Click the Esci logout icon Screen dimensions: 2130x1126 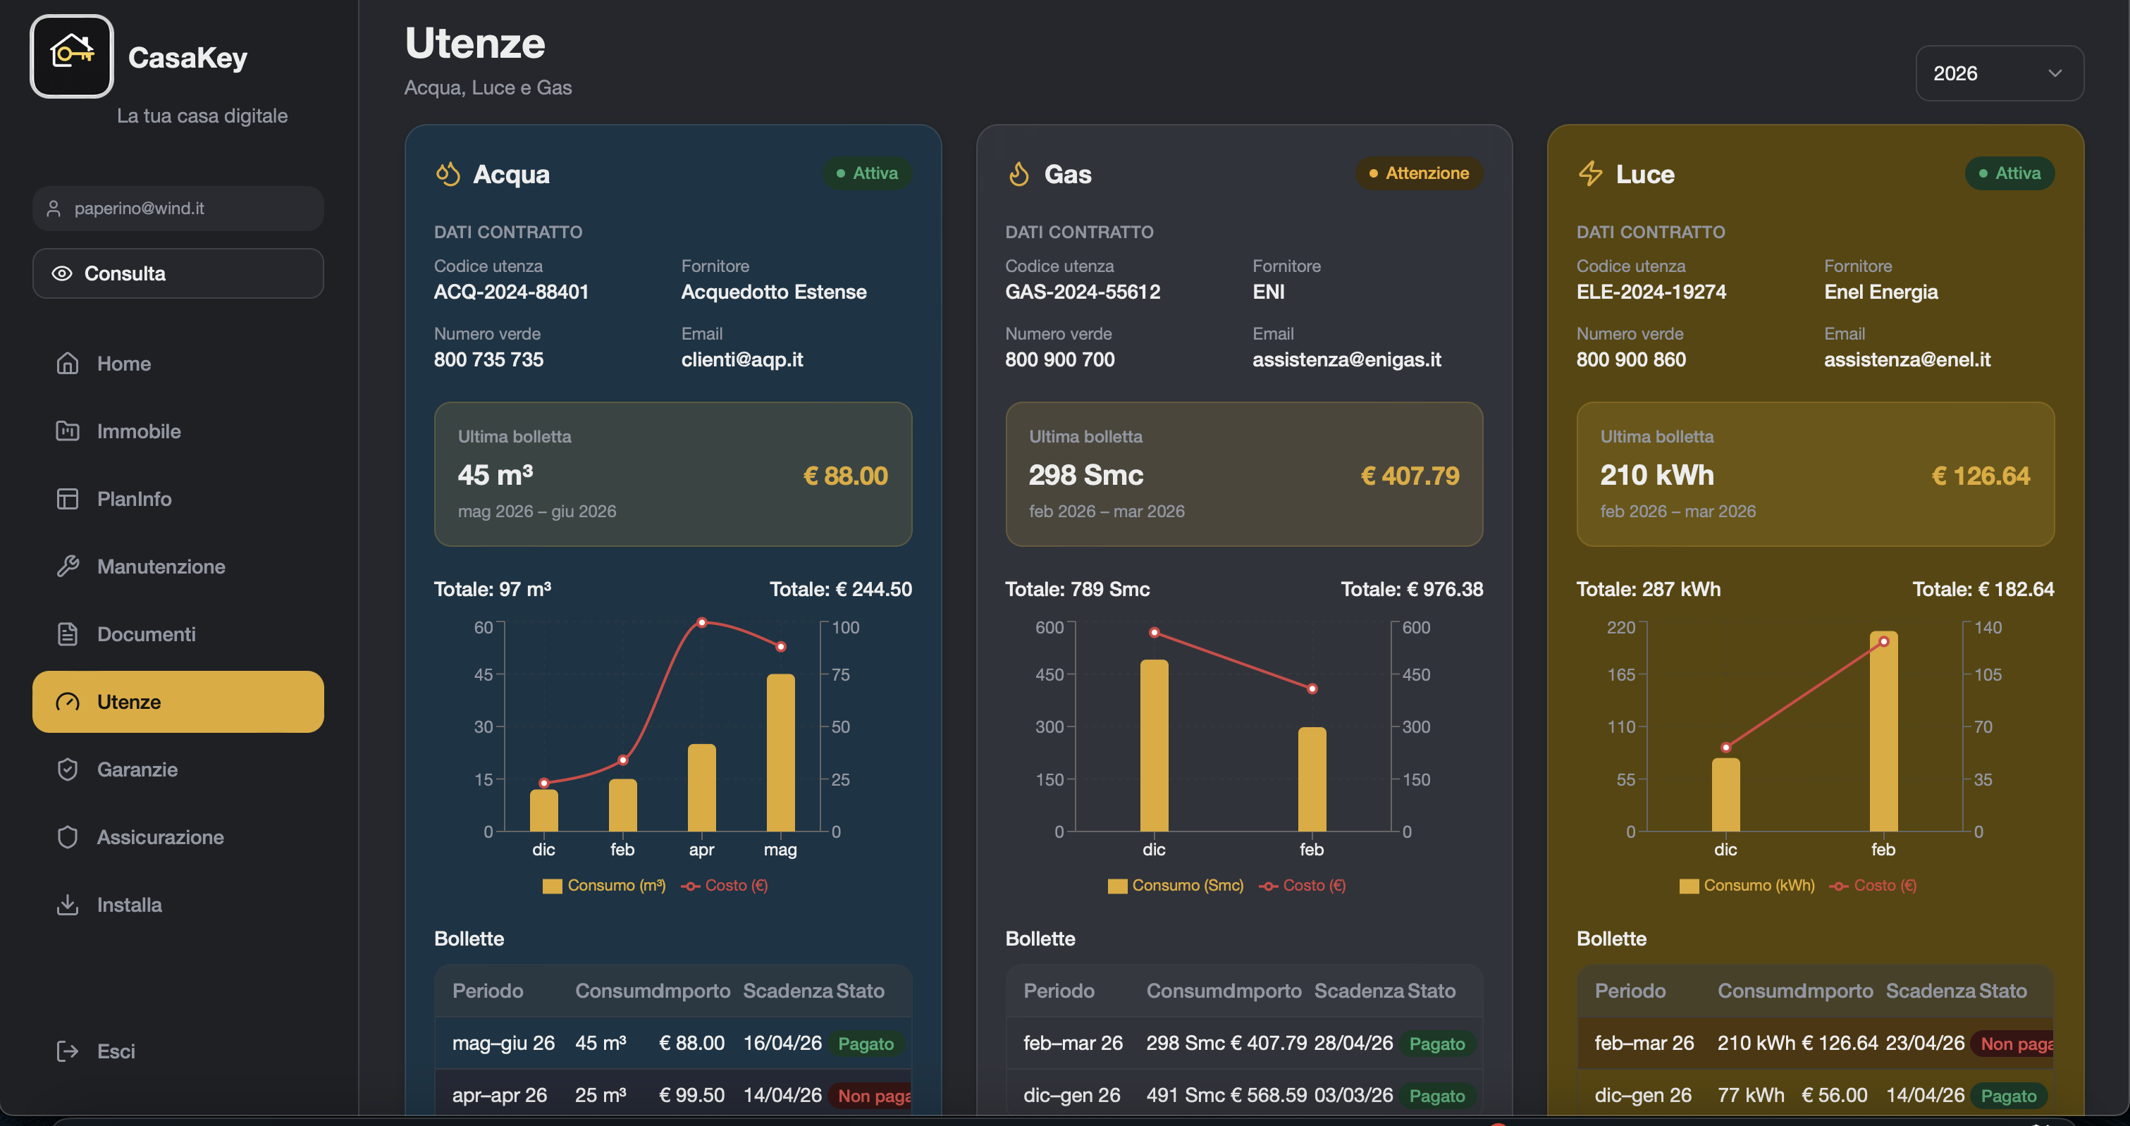tap(68, 1051)
